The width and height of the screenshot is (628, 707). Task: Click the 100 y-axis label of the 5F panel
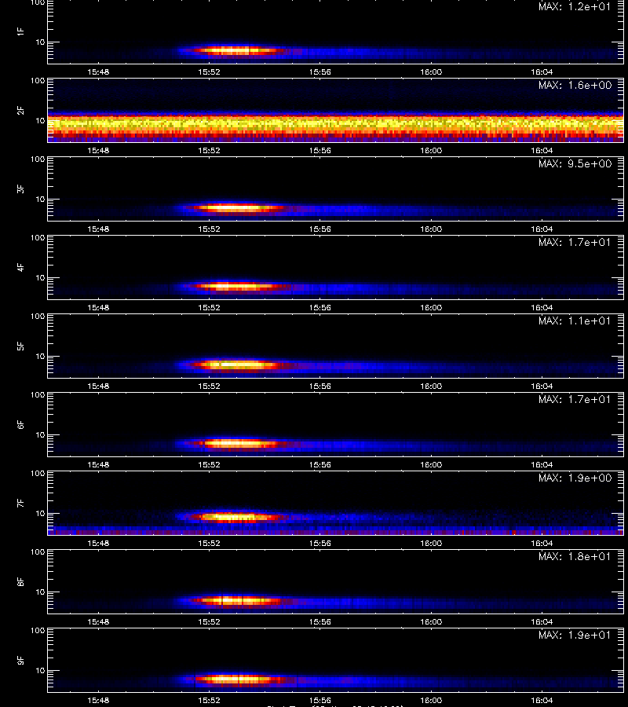point(38,317)
